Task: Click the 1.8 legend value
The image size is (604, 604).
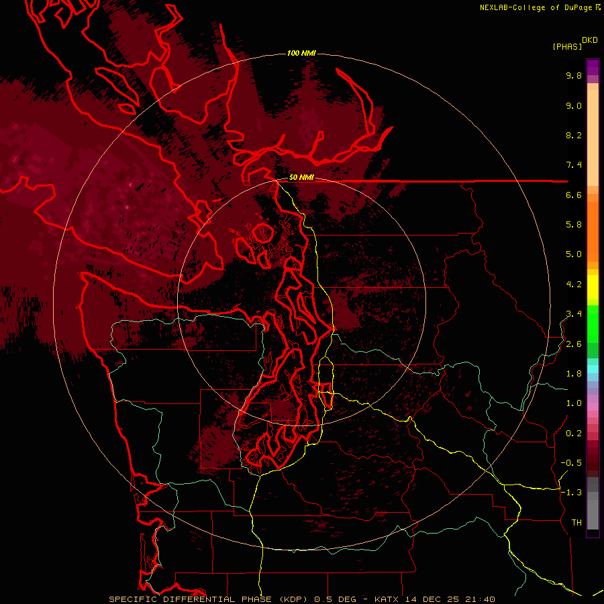Action: (574, 374)
